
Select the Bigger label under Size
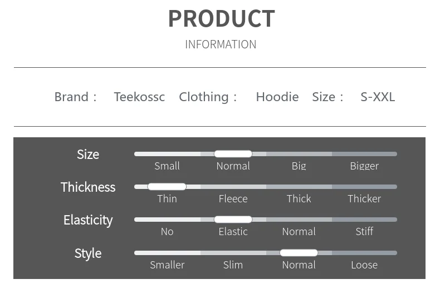pos(364,166)
